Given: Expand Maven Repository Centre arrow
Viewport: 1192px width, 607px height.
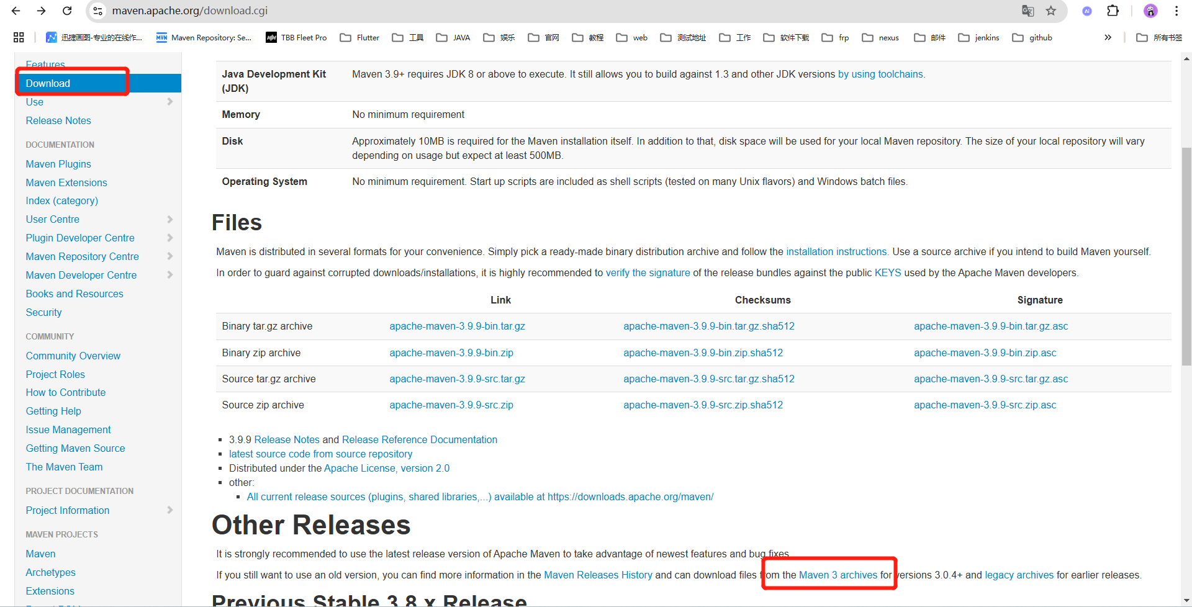Looking at the screenshot, I should tap(170, 256).
